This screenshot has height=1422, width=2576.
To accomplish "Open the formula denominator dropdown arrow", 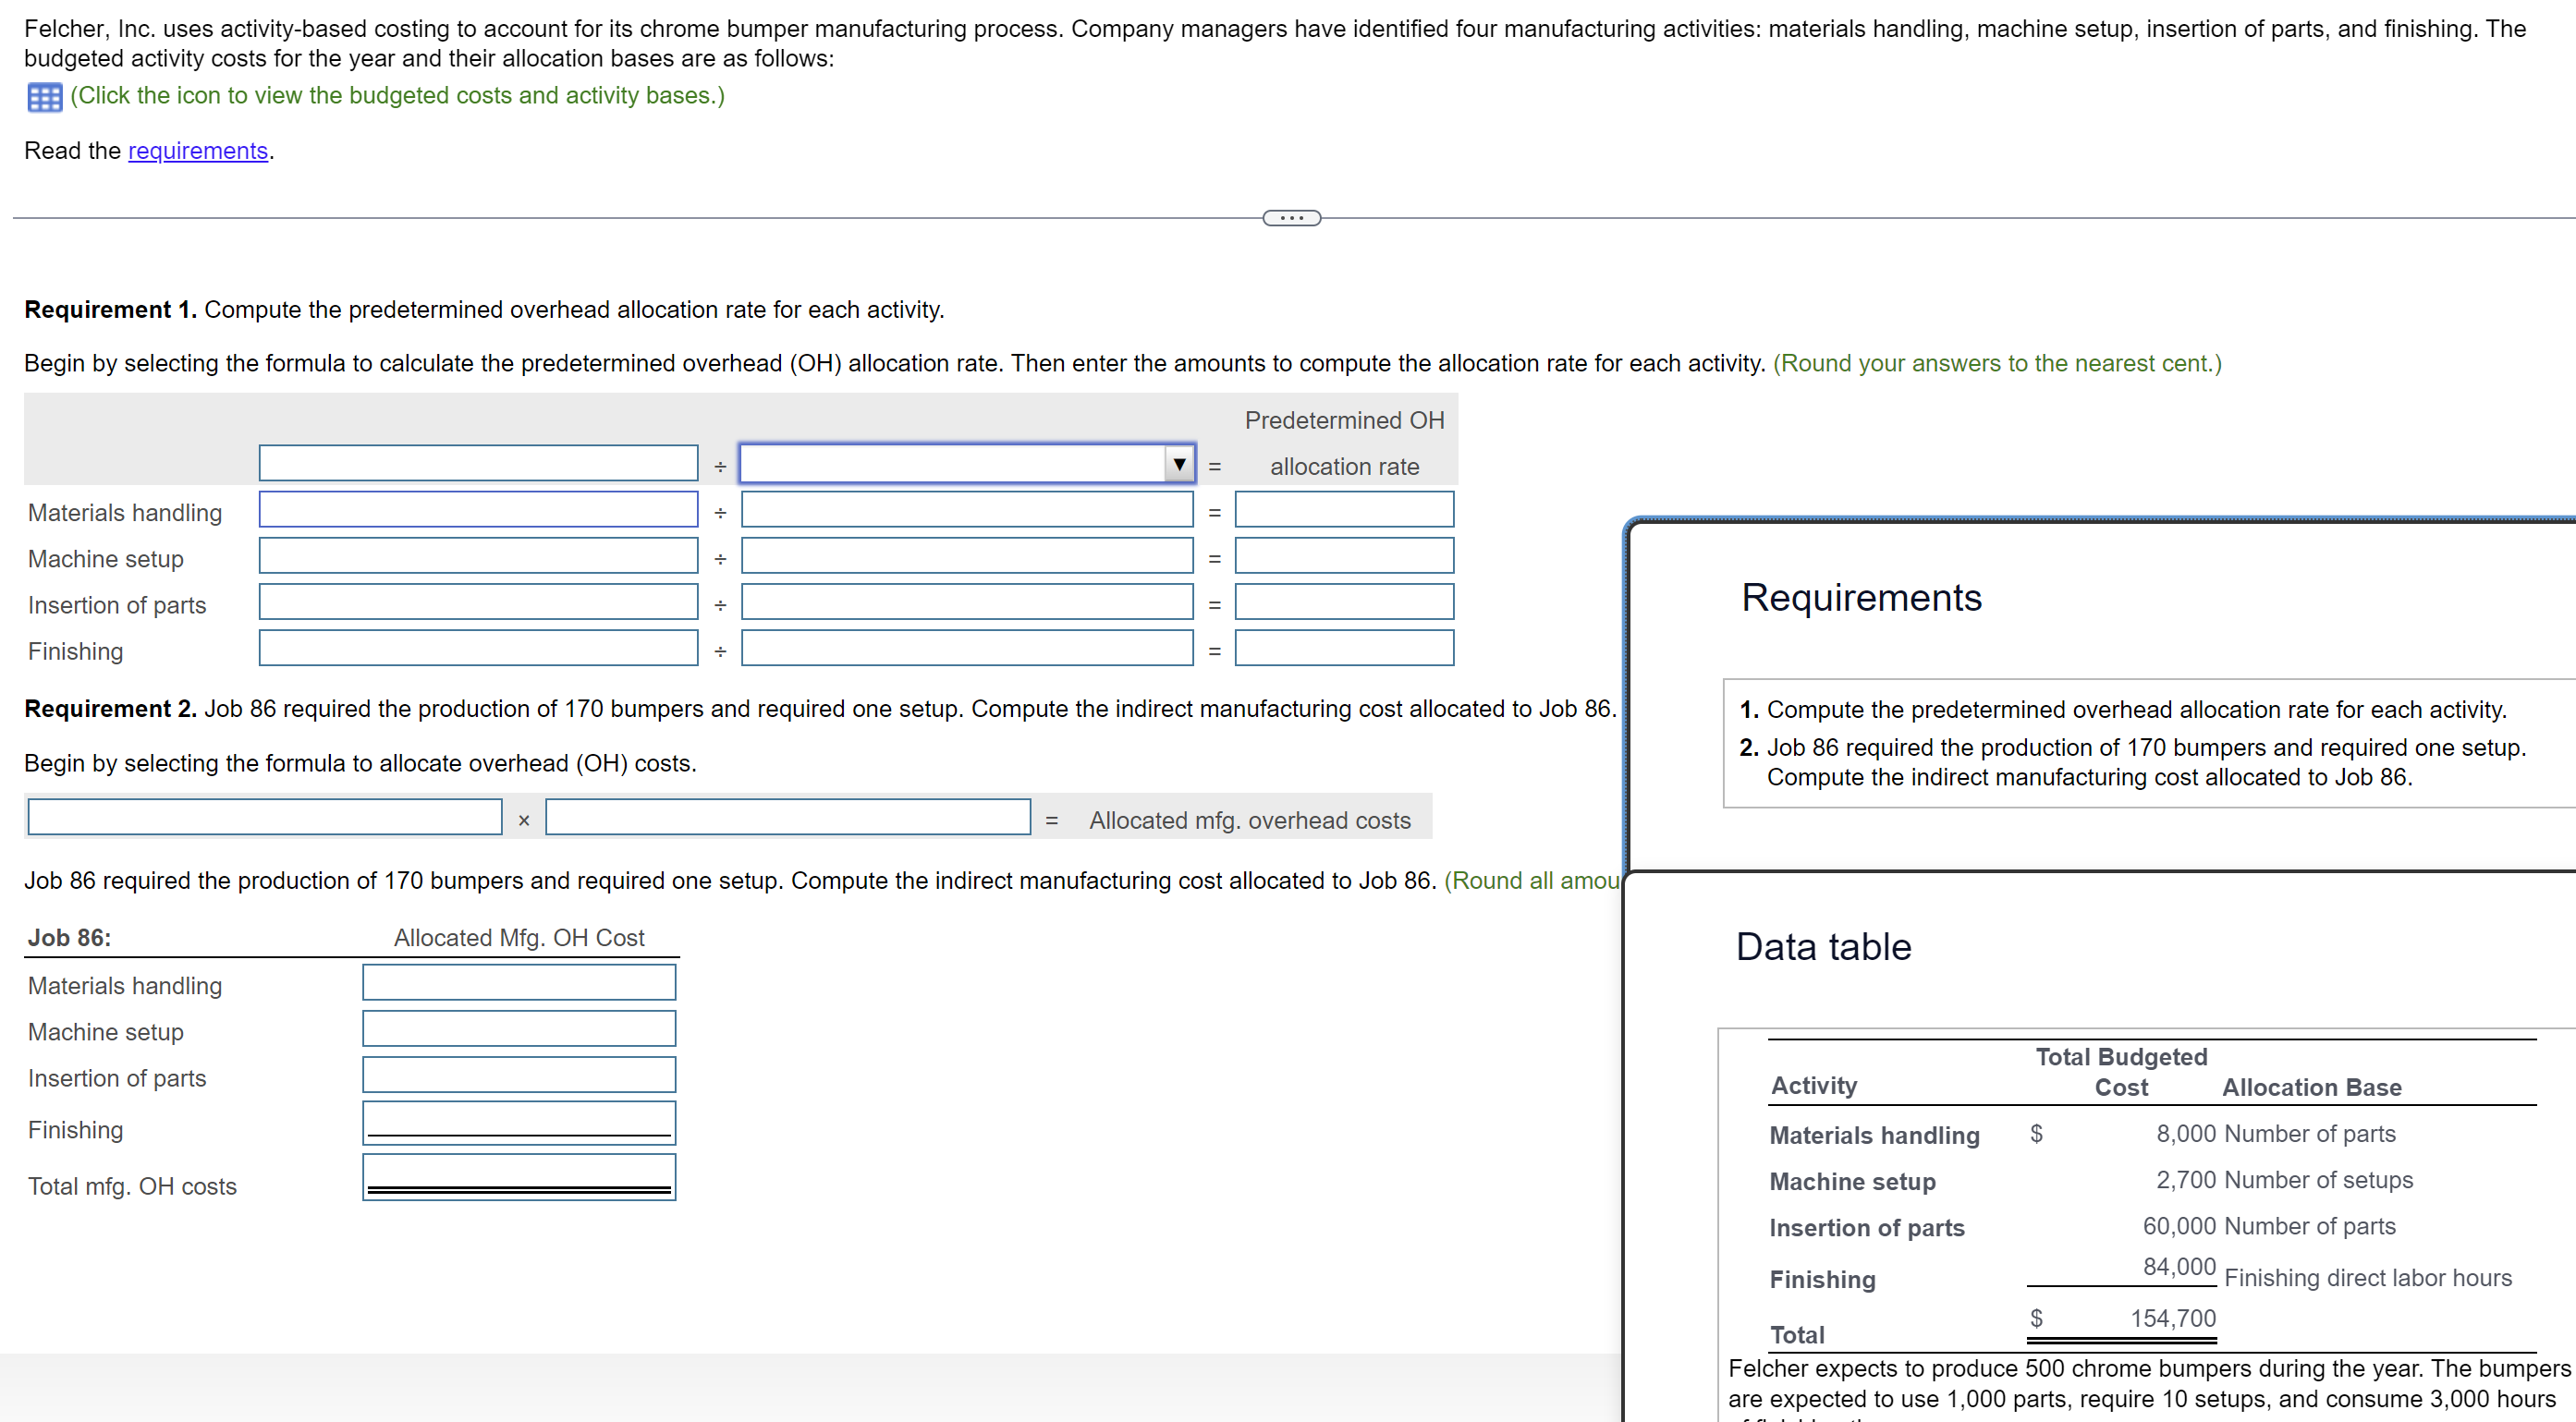I will (1179, 464).
